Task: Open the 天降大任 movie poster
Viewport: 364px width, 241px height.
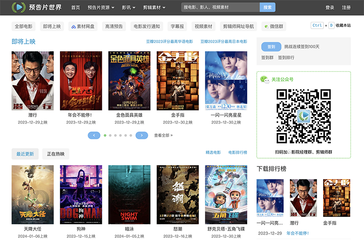Action: pyautogui.click(x=32, y=195)
